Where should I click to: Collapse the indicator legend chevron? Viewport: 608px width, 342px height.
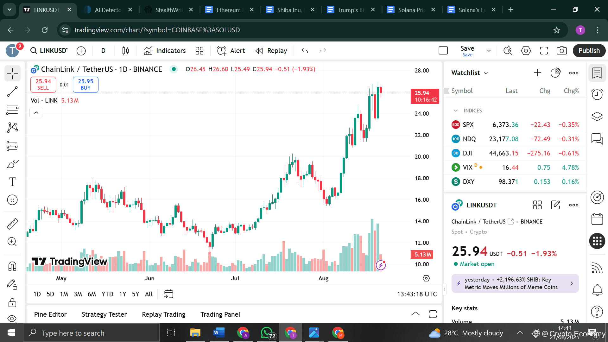36,112
